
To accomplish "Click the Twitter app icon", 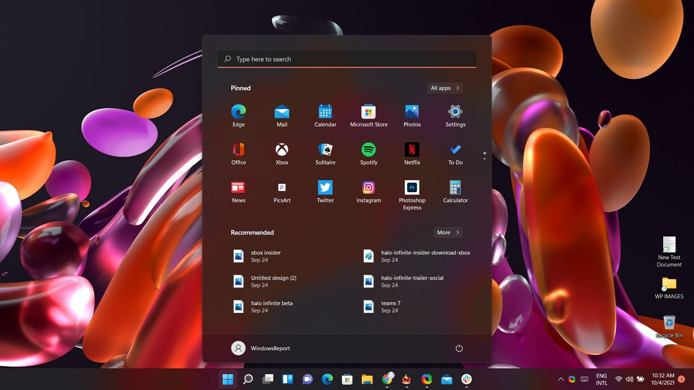I will pos(325,188).
